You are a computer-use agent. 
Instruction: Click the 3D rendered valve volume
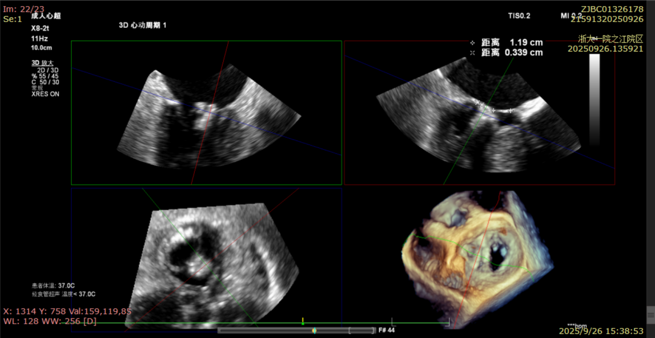(x=478, y=258)
